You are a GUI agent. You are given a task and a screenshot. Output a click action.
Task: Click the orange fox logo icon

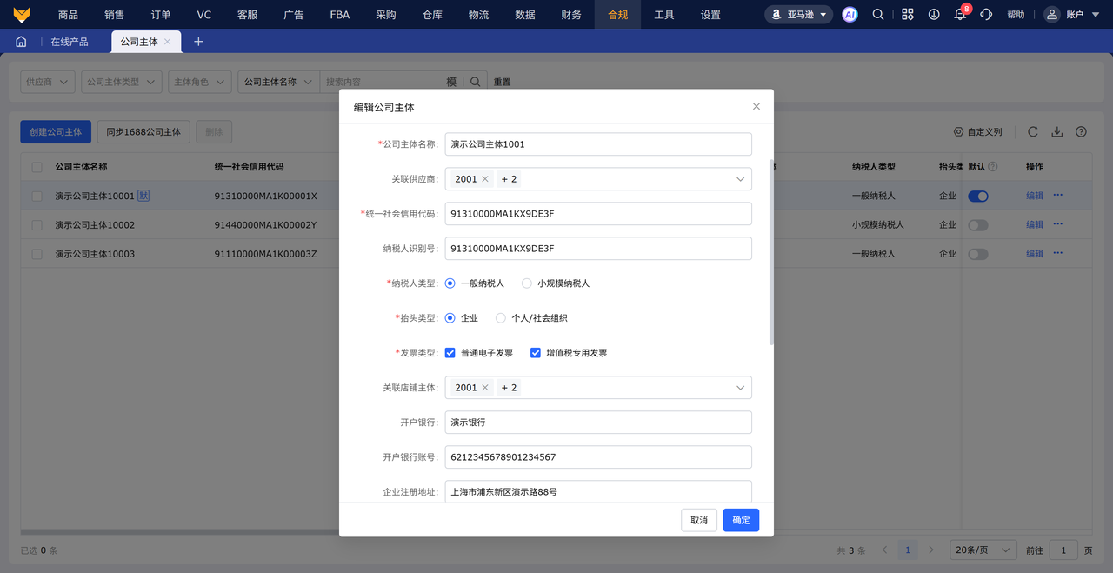point(22,15)
